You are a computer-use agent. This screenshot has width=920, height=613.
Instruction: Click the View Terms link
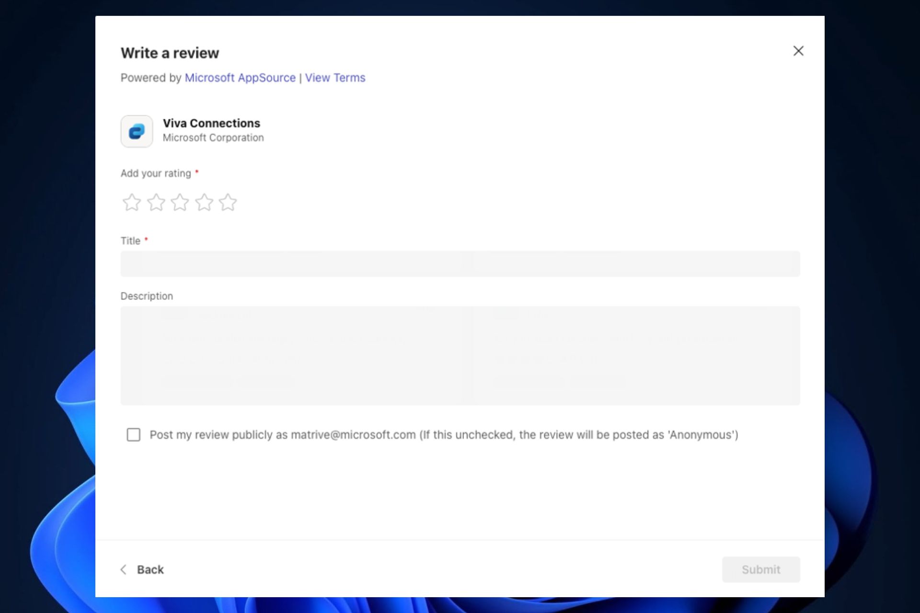[x=335, y=77]
